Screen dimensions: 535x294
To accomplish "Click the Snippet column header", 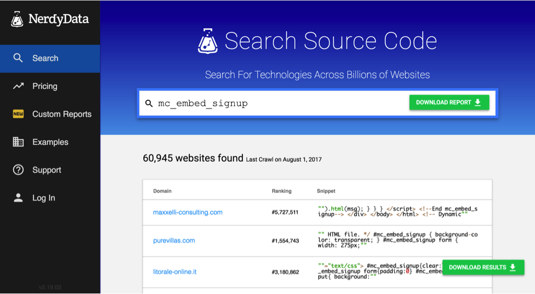I will (326, 191).
